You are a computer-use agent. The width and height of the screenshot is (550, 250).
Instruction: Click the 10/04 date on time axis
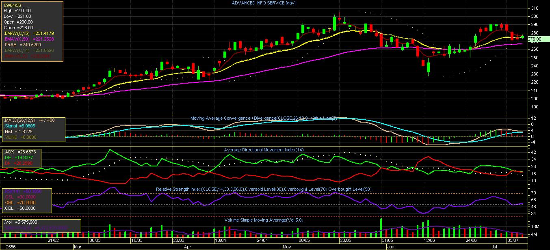point(221,240)
